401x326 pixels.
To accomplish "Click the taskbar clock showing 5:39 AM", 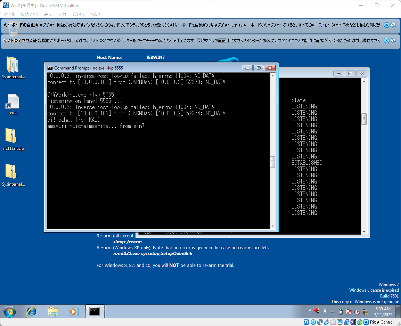I will click(383, 312).
